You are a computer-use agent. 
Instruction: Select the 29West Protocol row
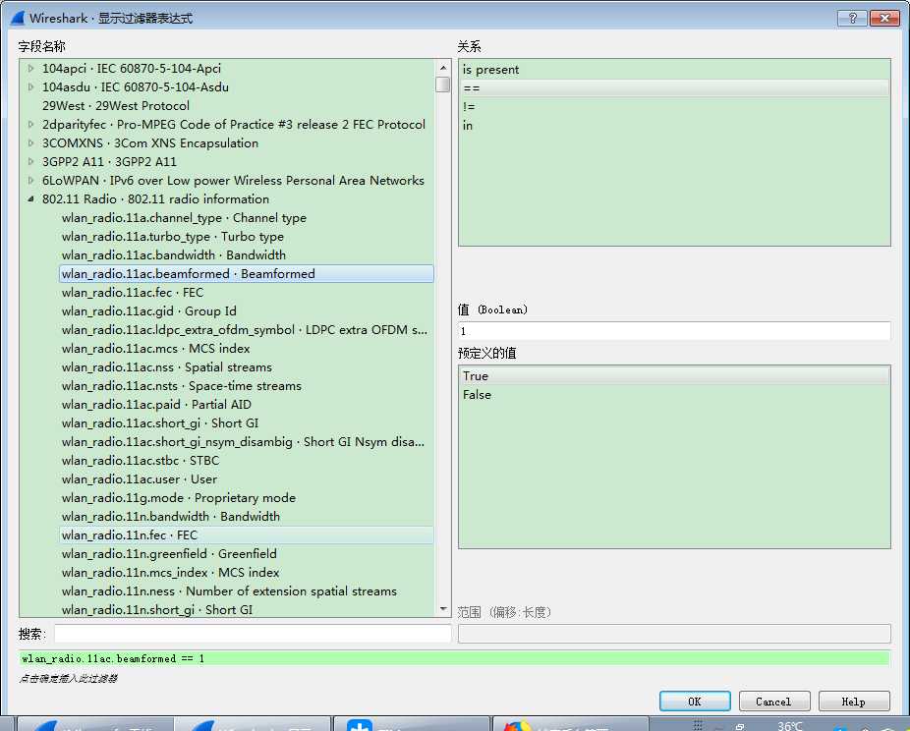pos(116,105)
